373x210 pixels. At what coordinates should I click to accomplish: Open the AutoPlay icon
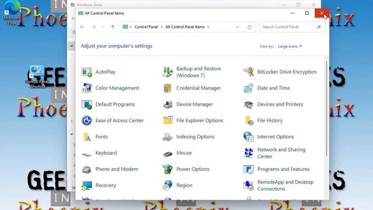[x=87, y=72]
